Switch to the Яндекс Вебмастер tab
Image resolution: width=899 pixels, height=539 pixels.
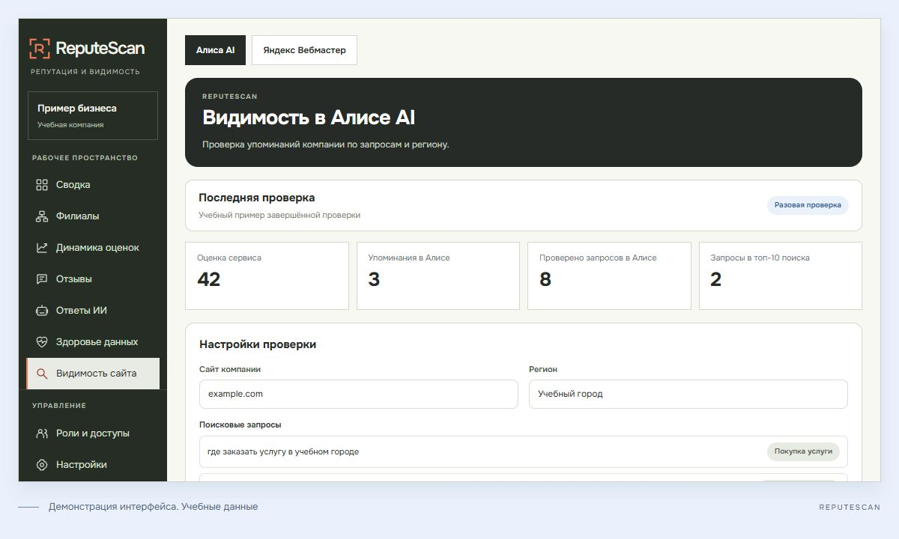point(304,50)
